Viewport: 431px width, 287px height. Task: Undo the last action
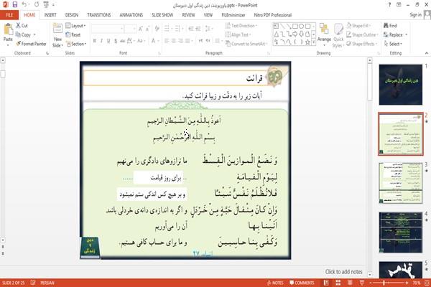pyautogui.click(x=24, y=4)
